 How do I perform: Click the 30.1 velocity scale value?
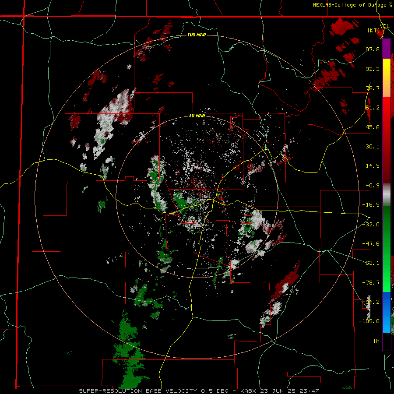[x=373, y=147]
